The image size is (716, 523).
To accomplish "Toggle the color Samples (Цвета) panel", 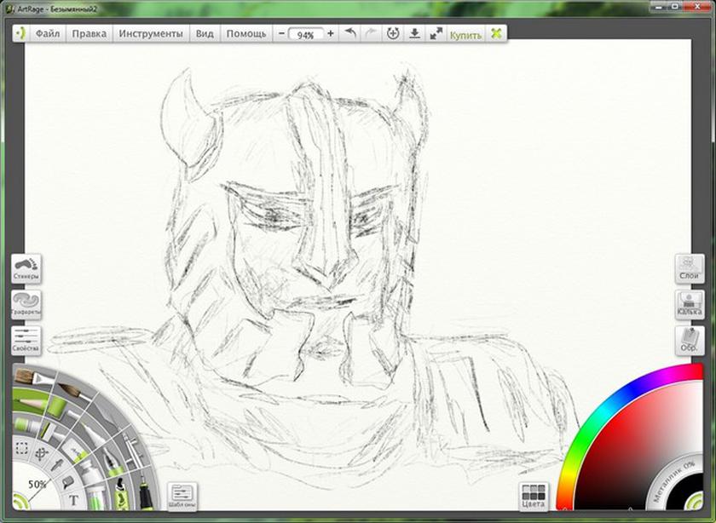I will pos(534,497).
